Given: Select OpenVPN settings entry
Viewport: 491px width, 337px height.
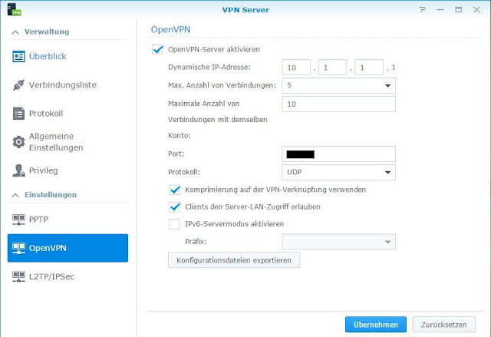Looking at the screenshot, I should tap(68, 248).
